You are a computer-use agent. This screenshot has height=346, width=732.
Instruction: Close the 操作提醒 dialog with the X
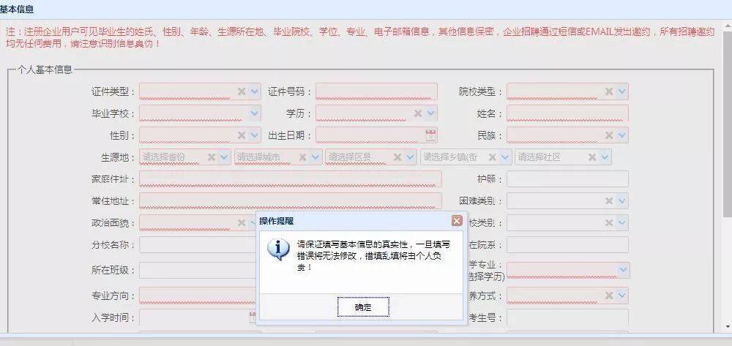pyautogui.click(x=457, y=220)
